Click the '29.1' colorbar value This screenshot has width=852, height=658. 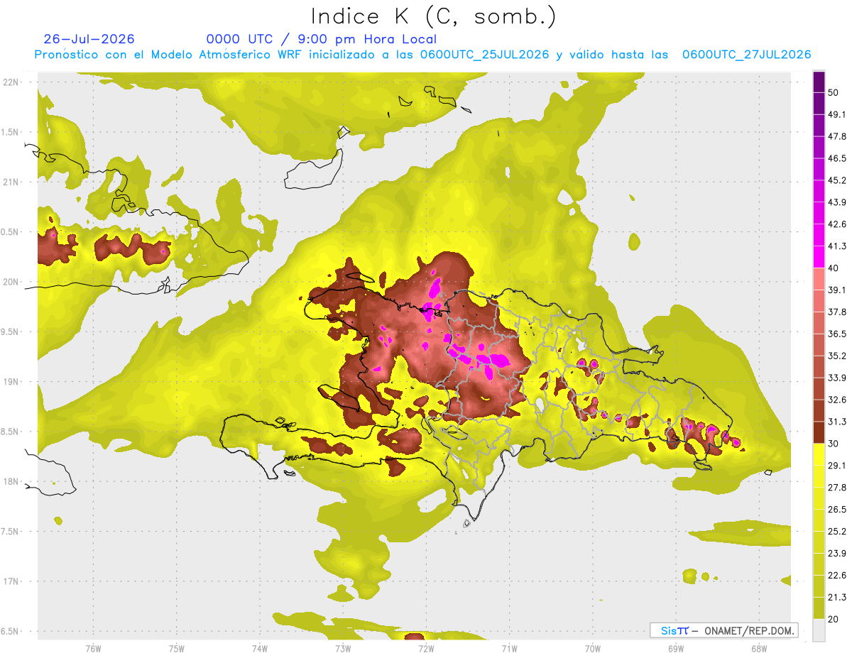(837, 466)
